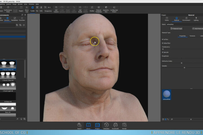The height and width of the screenshot is (135, 203).
Task: Select the Environments library tab
Action: pos(7,19)
